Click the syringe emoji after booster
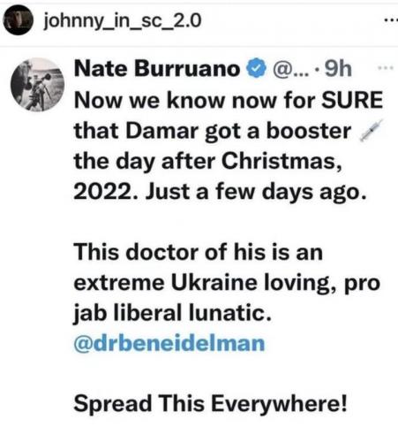 pos(372,131)
